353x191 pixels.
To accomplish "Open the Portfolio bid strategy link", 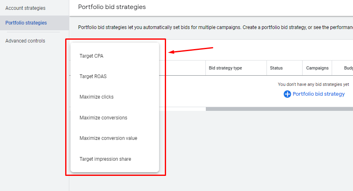I will pos(319,94).
